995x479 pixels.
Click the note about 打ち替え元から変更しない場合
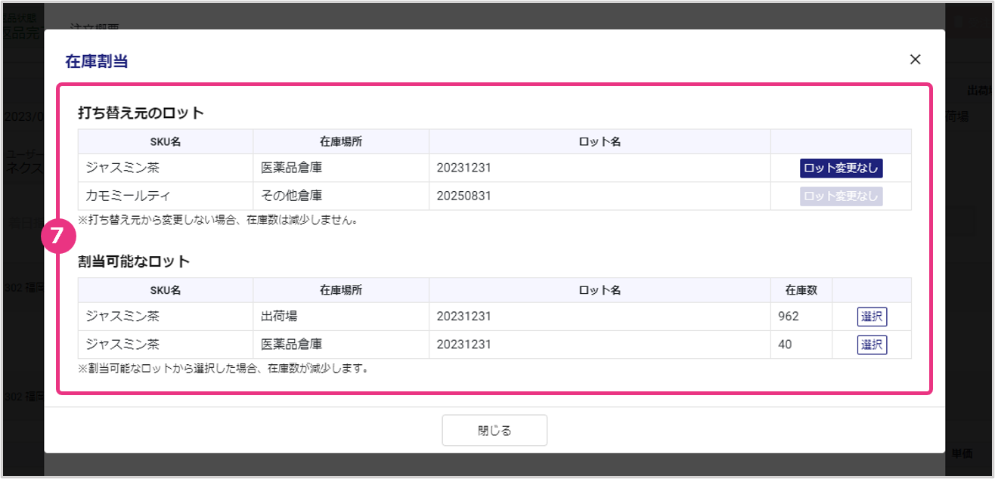(x=217, y=221)
